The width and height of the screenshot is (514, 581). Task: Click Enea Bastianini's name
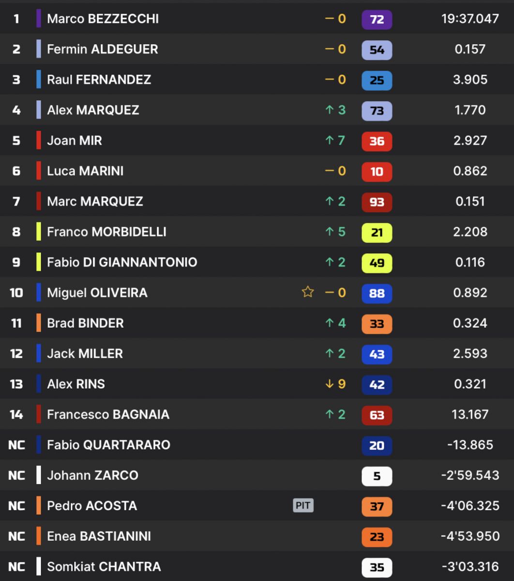pos(99,536)
